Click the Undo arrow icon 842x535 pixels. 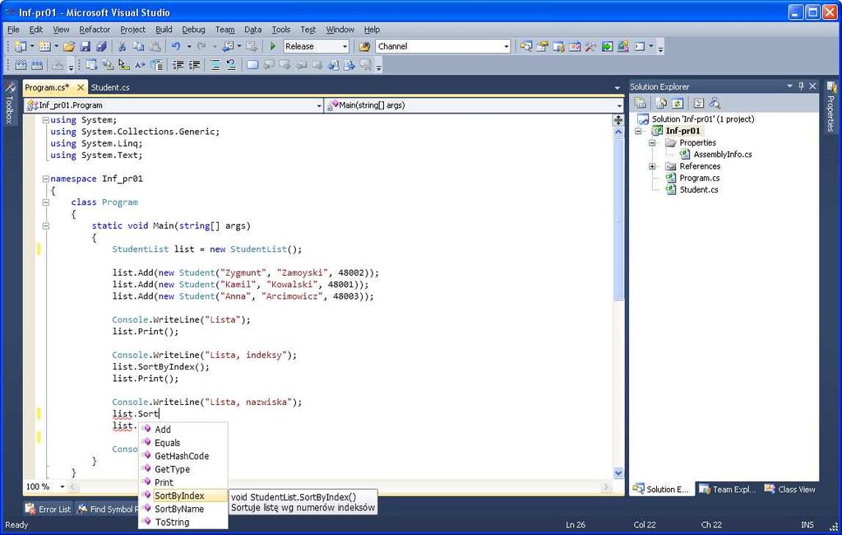coord(176,47)
